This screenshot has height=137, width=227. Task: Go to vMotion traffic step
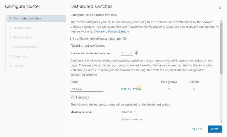coord(23,28)
